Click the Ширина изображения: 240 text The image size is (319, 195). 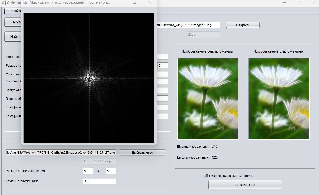[x=197, y=146]
